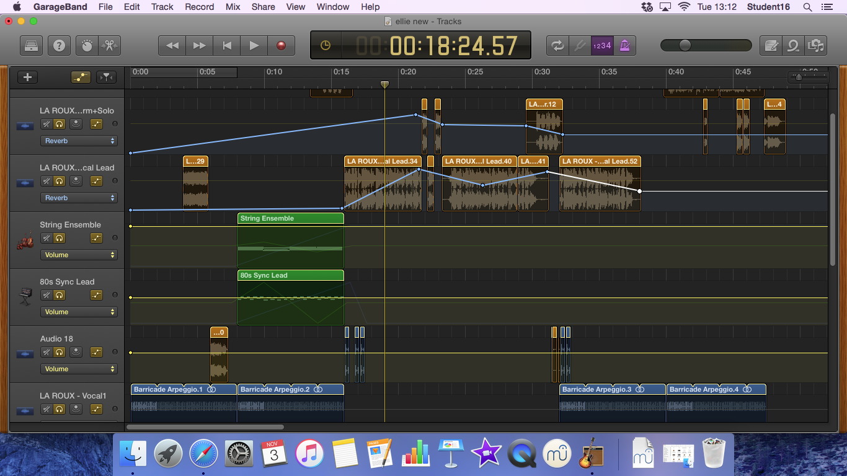
Task: Go to the beginning of the project
Action: (x=227, y=45)
